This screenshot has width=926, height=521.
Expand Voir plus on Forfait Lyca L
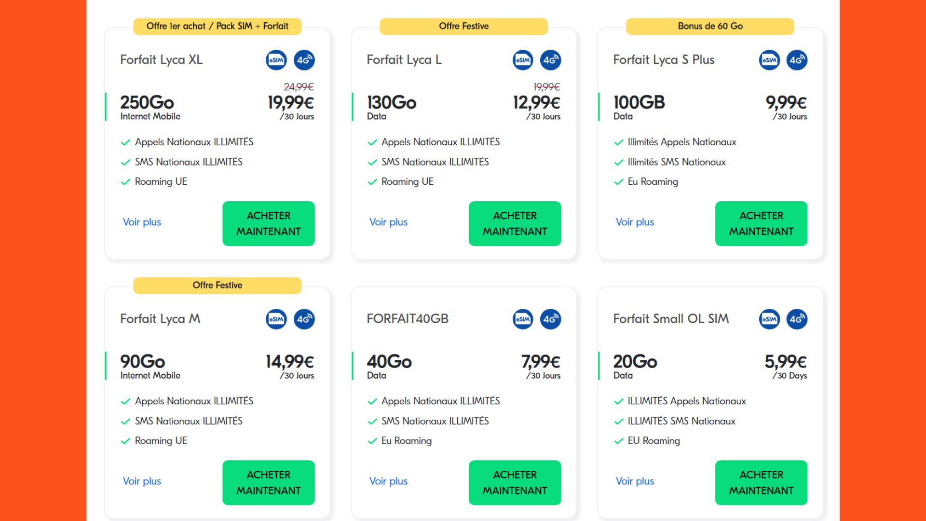[388, 222]
